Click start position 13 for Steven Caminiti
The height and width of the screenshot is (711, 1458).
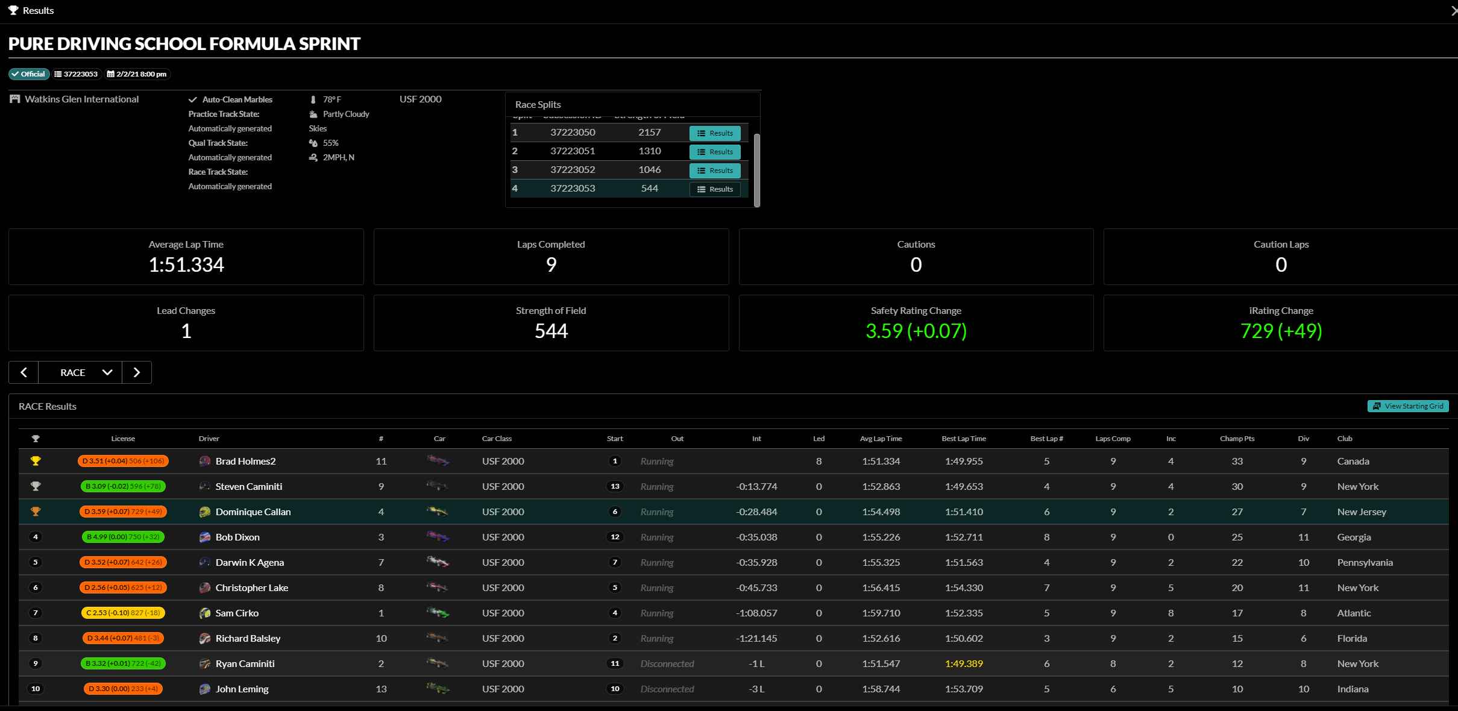(615, 486)
